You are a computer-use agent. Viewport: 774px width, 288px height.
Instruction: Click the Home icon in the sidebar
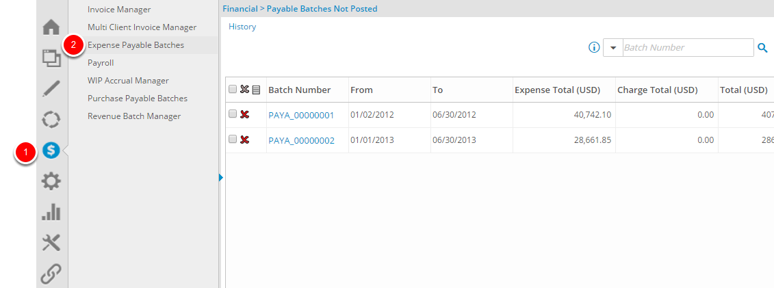click(51, 27)
